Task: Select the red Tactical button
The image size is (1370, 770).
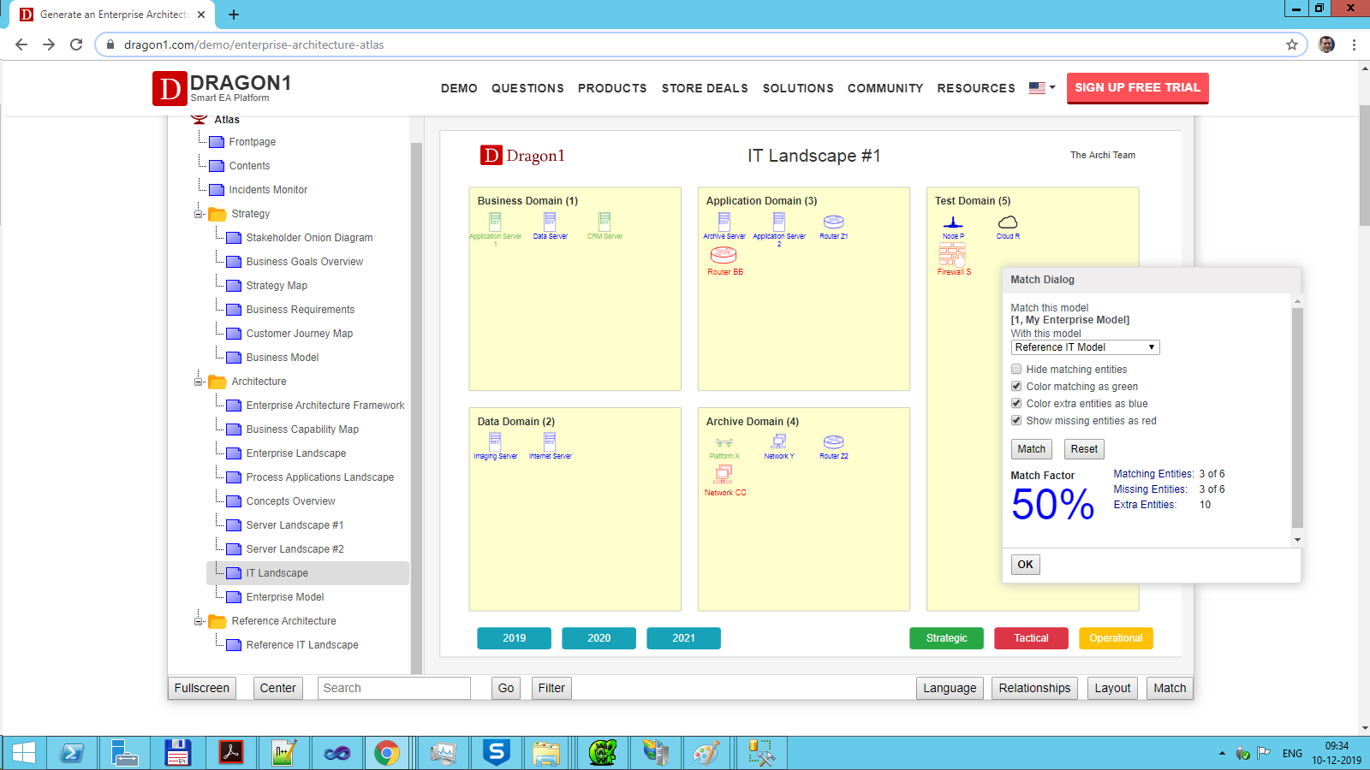Action: [1031, 638]
